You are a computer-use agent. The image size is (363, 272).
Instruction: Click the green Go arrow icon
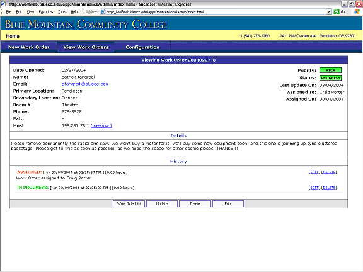tap(337, 11)
